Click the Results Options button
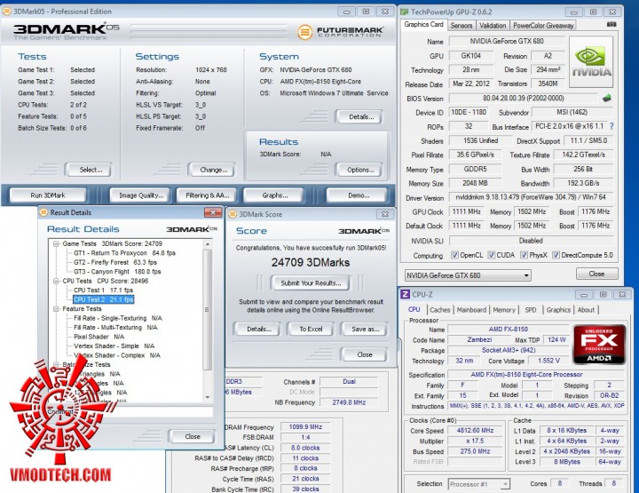The height and width of the screenshot is (493, 639). (360, 170)
